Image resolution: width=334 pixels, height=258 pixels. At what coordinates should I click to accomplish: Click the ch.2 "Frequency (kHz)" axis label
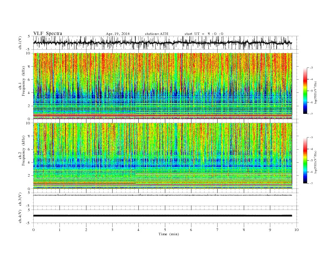point(23,150)
